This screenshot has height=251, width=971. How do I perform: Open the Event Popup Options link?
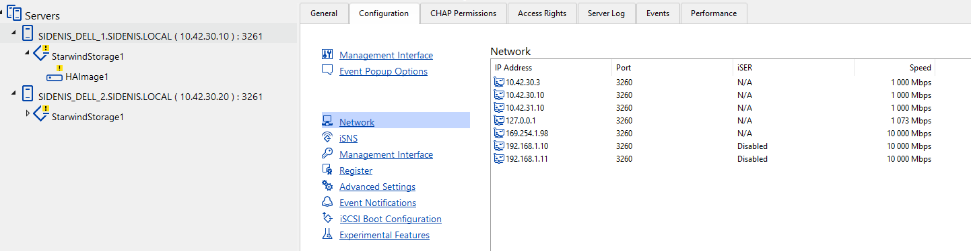(383, 71)
